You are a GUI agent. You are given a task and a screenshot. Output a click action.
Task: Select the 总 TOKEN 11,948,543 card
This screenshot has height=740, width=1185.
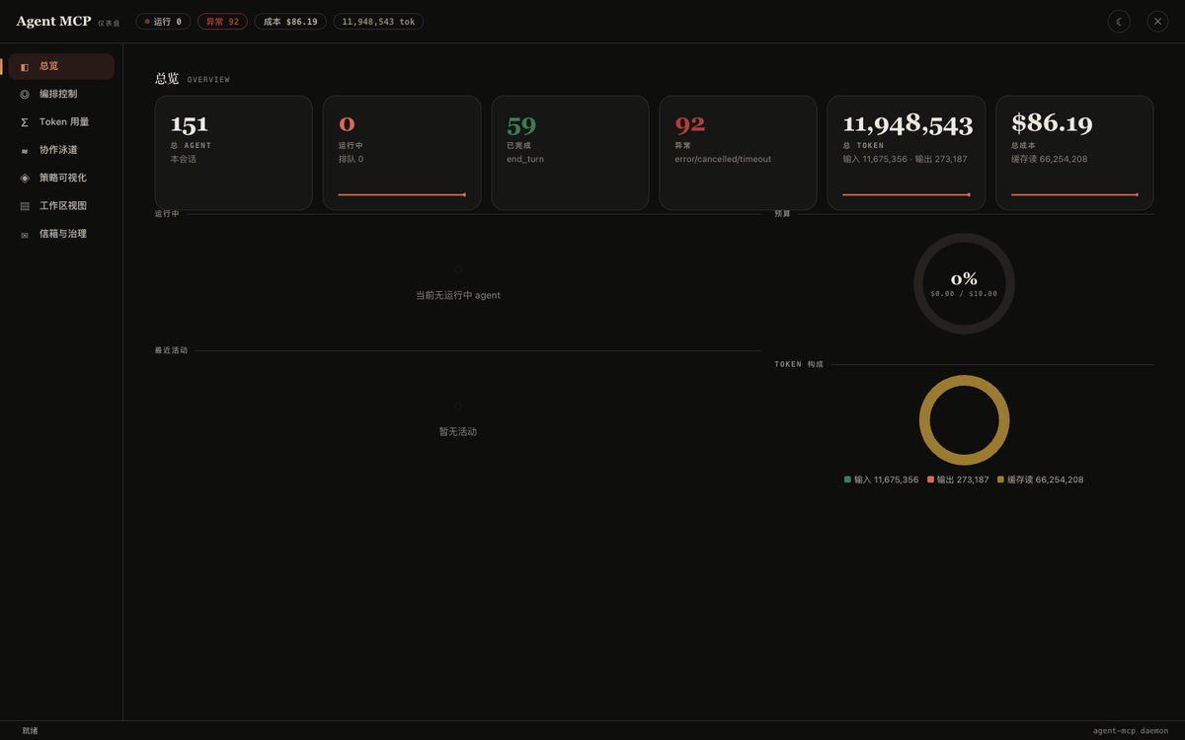[x=907, y=153]
